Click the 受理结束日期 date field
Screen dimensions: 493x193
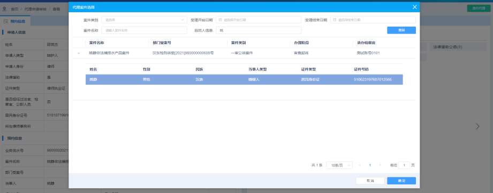pyautogui.click(x=373, y=20)
